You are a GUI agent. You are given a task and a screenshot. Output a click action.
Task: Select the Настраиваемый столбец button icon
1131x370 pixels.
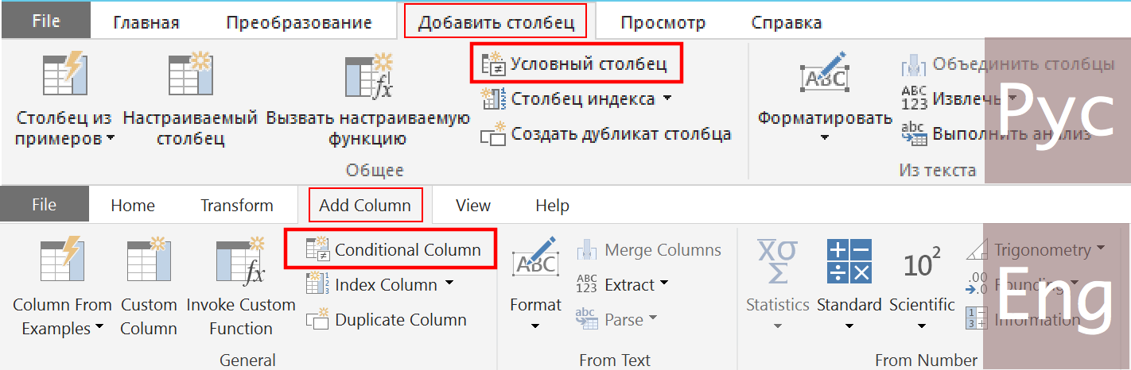click(x=190, y=74)
